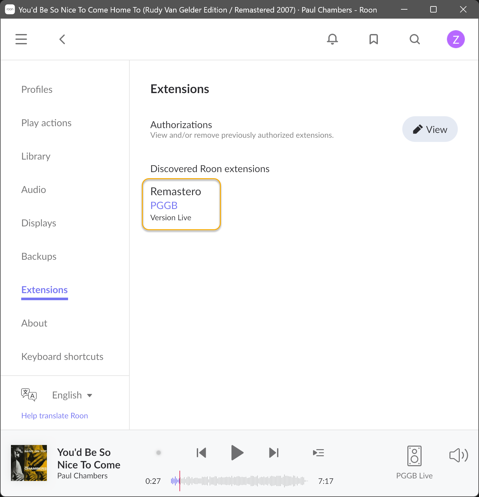Select the Remastero extension card

(x=181, y=205)
